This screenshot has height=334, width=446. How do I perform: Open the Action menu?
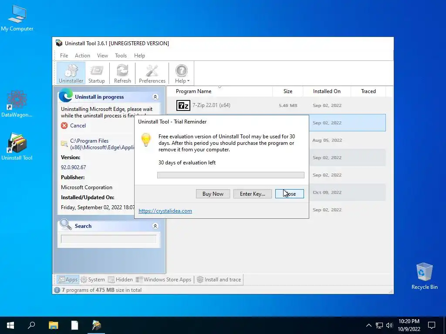tap(82, 56)
